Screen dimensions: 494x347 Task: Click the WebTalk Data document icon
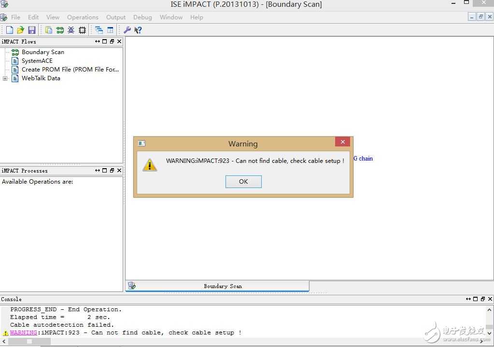click(15, 78)
